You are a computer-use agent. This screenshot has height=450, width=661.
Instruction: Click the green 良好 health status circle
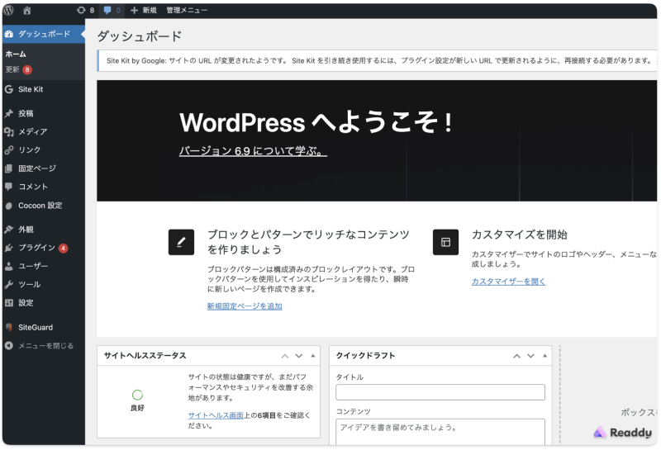tap(137, 395)
